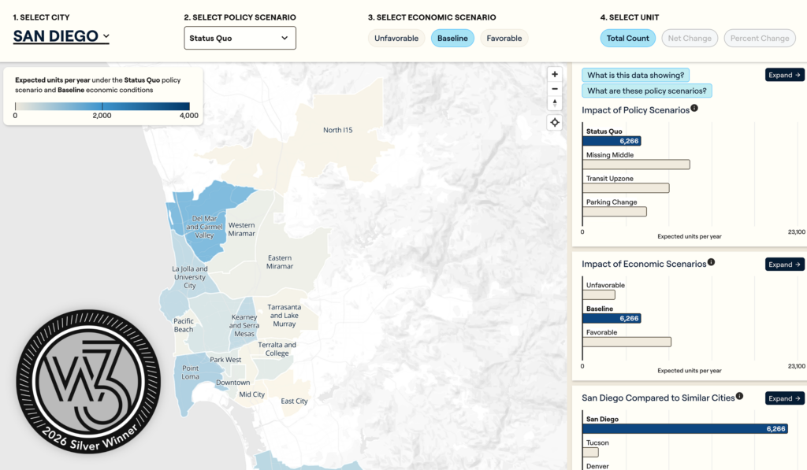Select the Baseline economic scenario
This screenshot has height=470, width=807.
[452, 38]
